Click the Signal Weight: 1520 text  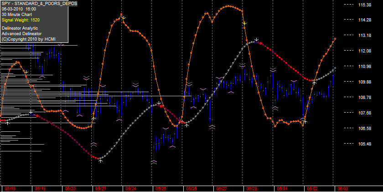[21, 20]
